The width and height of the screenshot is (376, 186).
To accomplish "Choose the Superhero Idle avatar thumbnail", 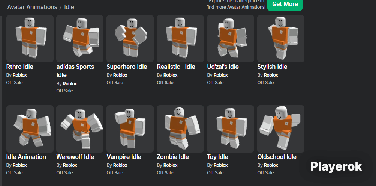I will click(x=130, y=39).
